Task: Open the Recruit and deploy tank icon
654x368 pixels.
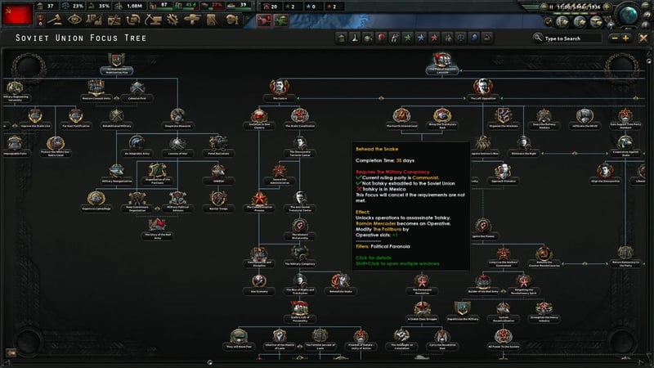Action: [192, 20]
